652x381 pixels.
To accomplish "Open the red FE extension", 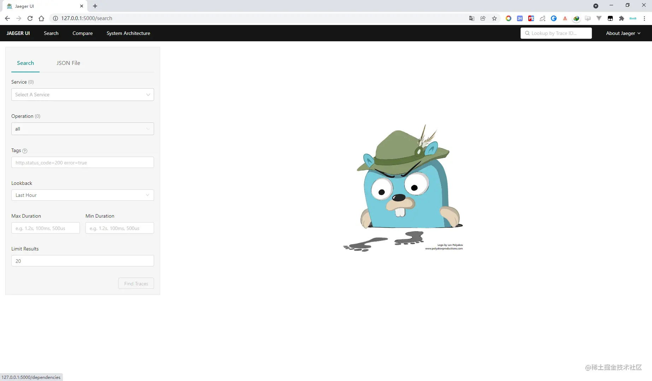I will point(531,18).
